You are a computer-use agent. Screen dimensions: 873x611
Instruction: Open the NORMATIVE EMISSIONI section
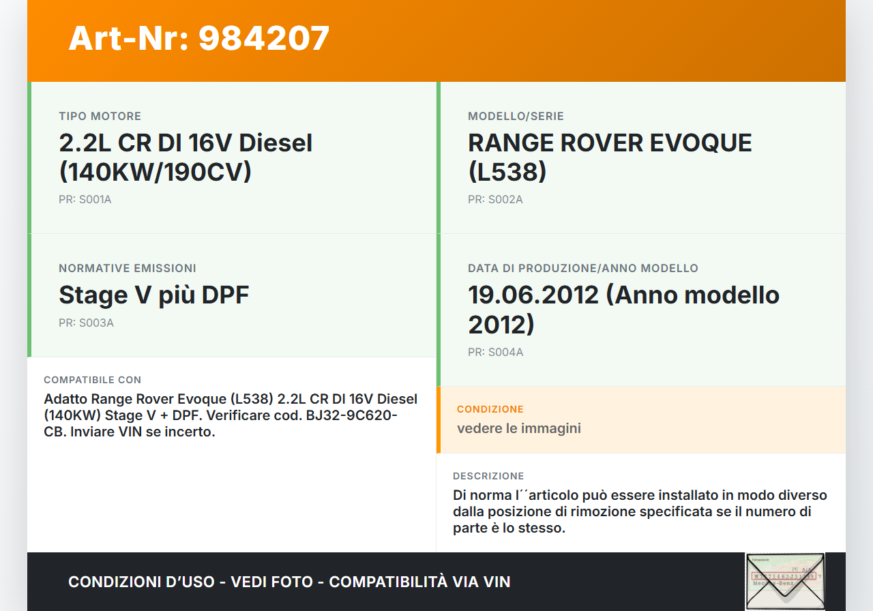pos(127,268)
